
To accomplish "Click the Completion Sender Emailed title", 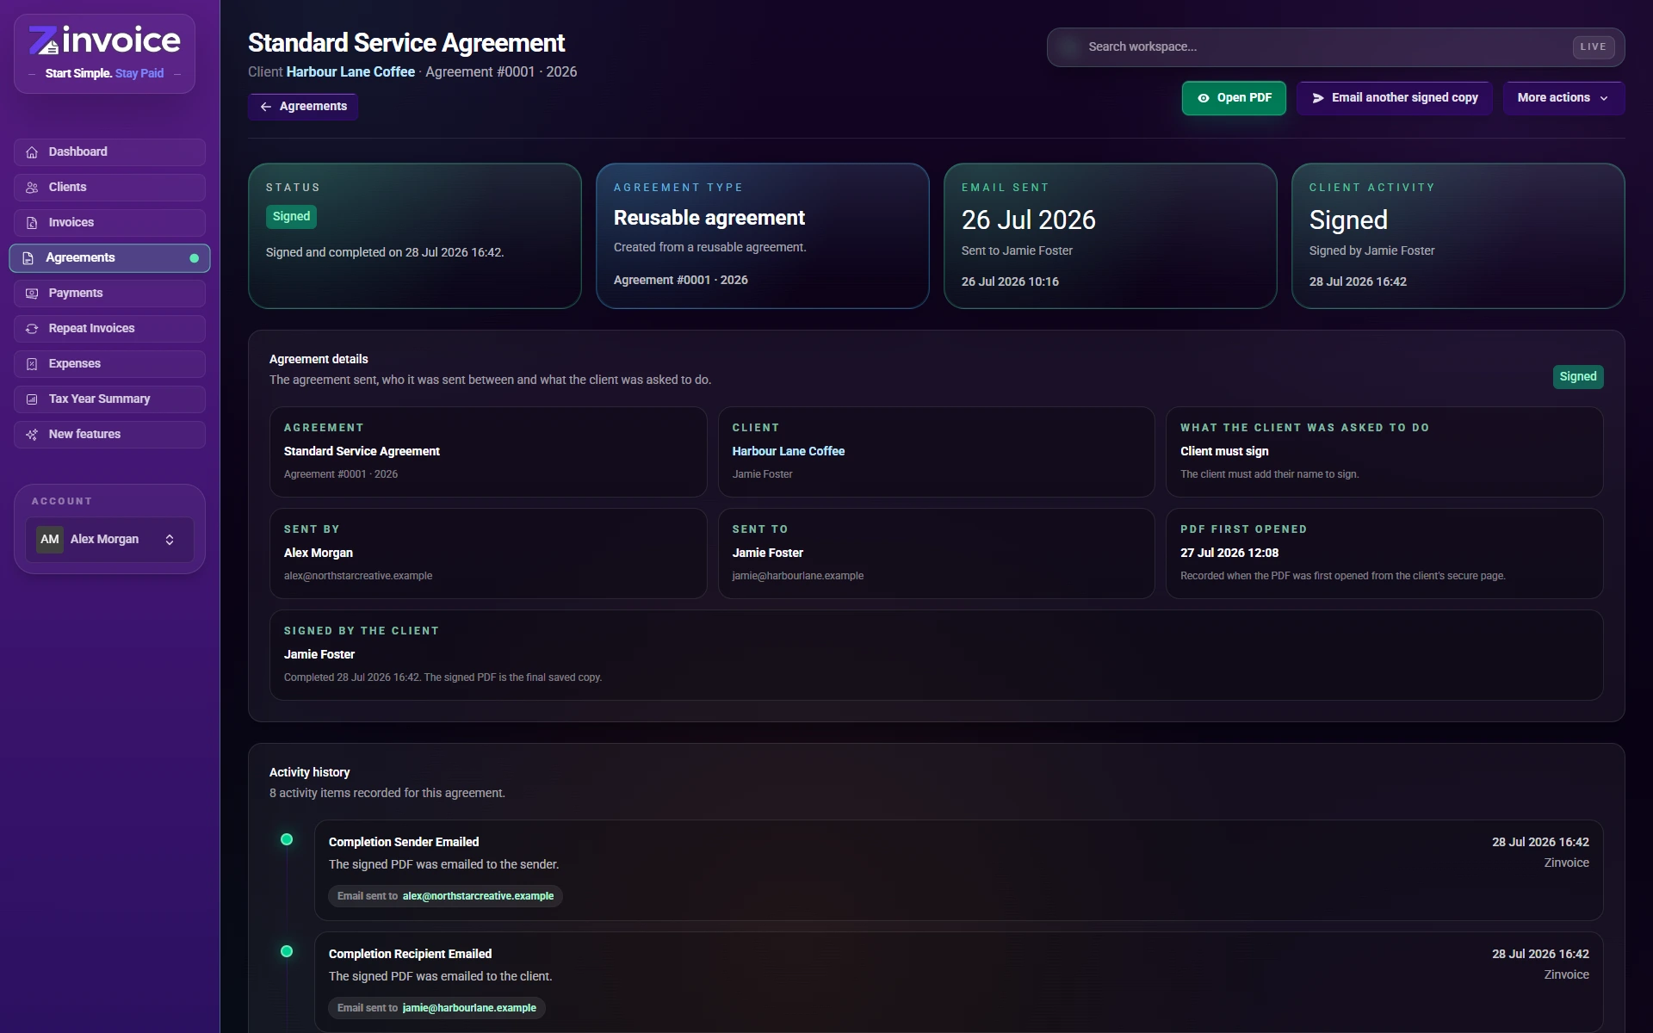I will (x=403, y=842).
